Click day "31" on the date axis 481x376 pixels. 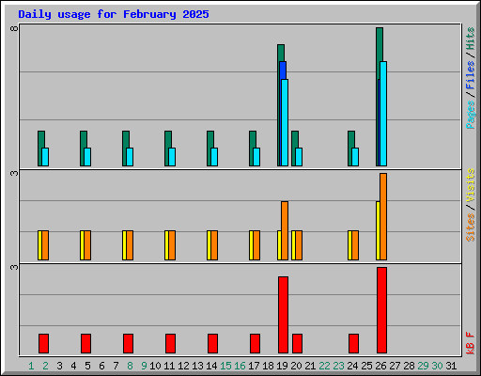[451, 366]
